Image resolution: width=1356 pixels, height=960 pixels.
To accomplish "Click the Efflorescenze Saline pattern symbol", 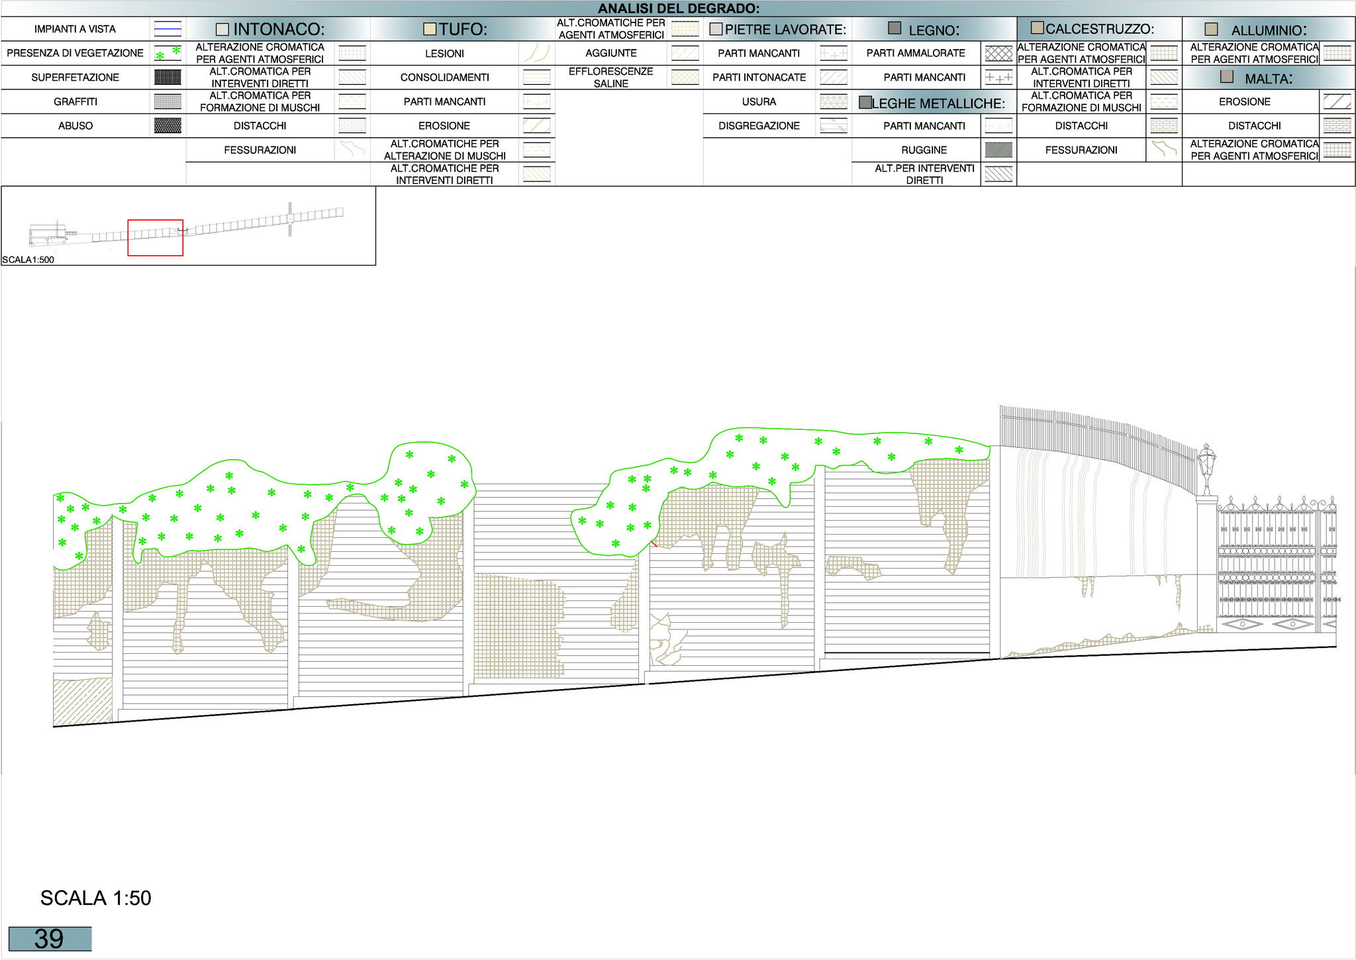I will pyautogui.click(x=685, y=78).
